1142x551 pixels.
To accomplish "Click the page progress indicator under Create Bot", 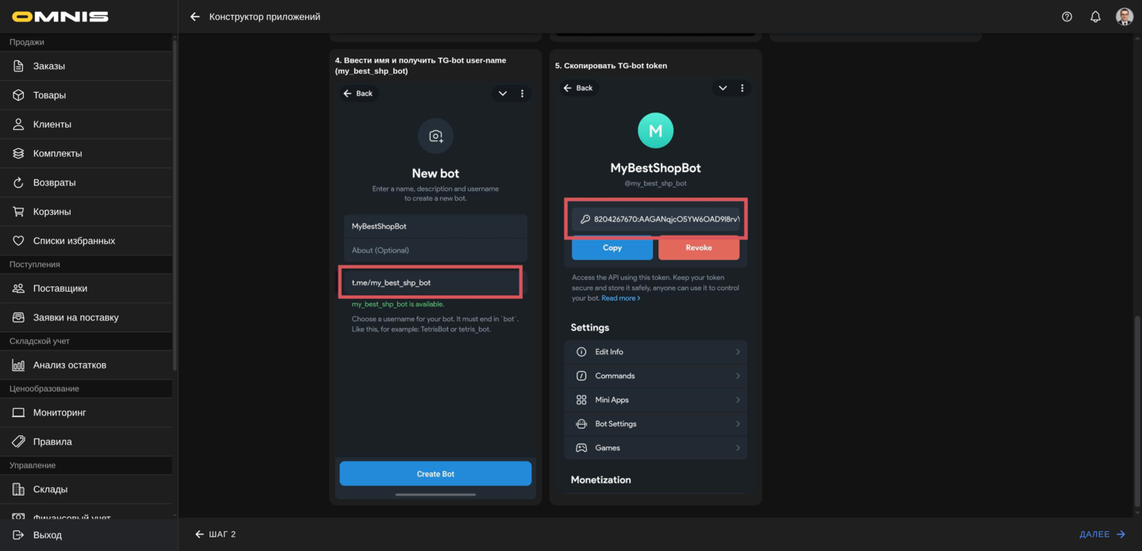I will click(x=435, y=493).
